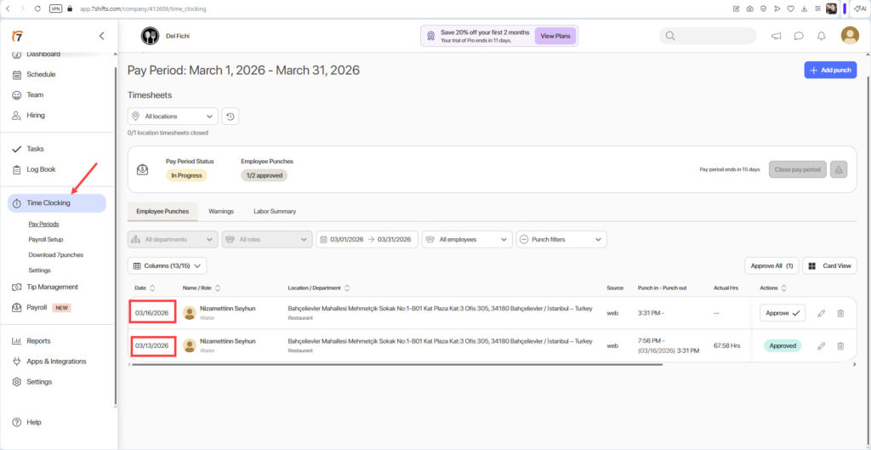Delete the 03/13/2026 punch with trash icon
This screenshot has width=871, height=450.
click(840, 346)
